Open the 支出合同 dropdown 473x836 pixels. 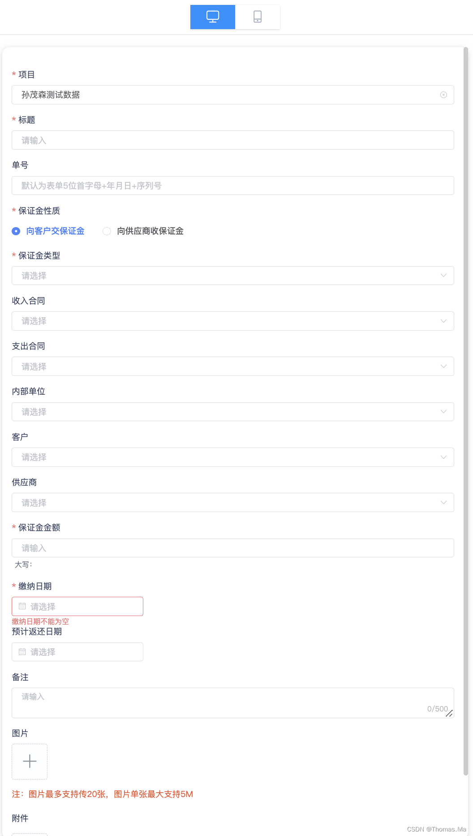233,366
